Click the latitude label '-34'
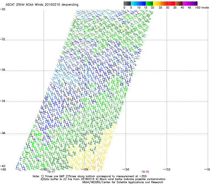This screenshot has height=184, width=210. pos(3,70)
